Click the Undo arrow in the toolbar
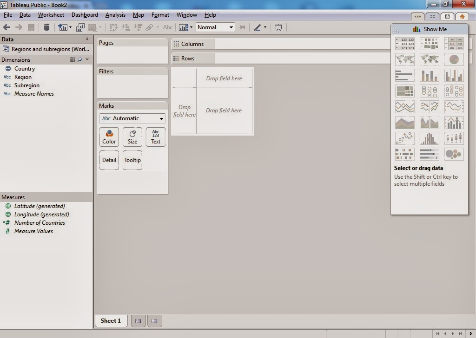 (x=7, y=27)
